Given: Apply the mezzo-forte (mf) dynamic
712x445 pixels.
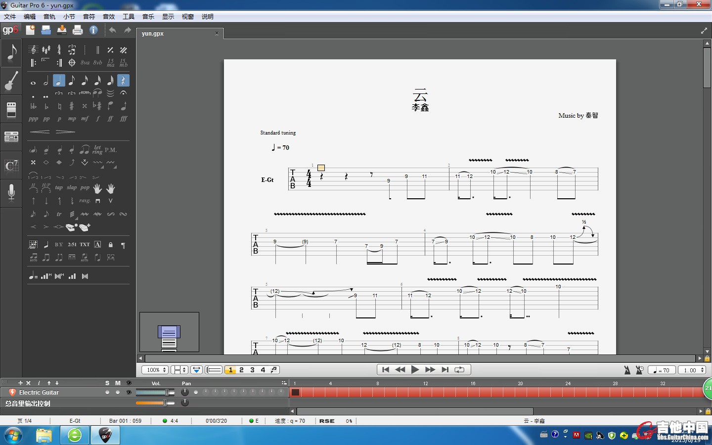Looking at the screenshot, I should [x=85, y=119].
